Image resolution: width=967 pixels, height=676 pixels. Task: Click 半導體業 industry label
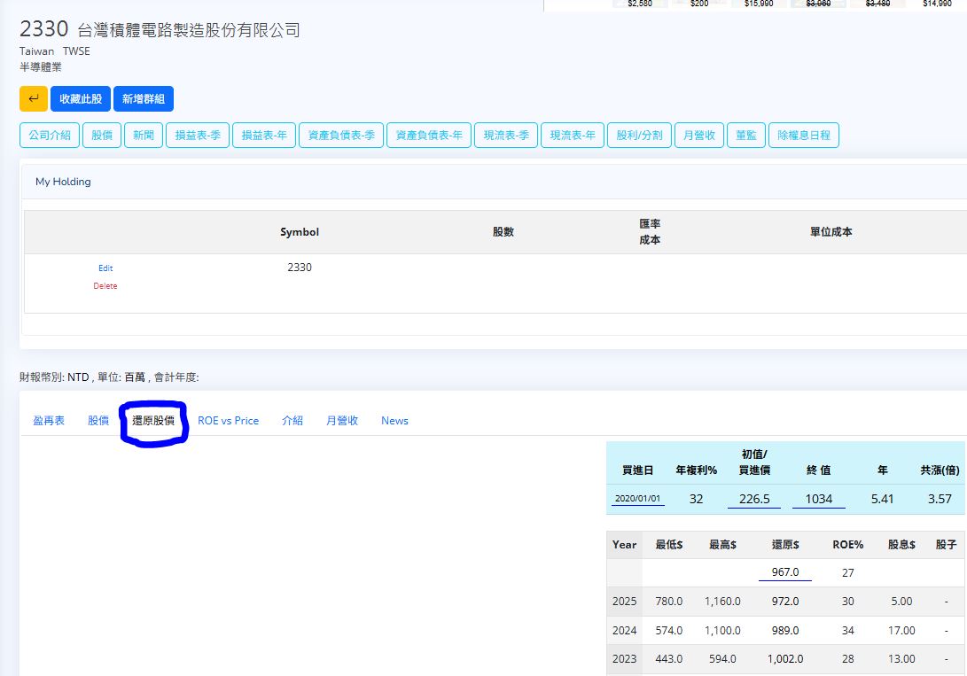point(41,67)
